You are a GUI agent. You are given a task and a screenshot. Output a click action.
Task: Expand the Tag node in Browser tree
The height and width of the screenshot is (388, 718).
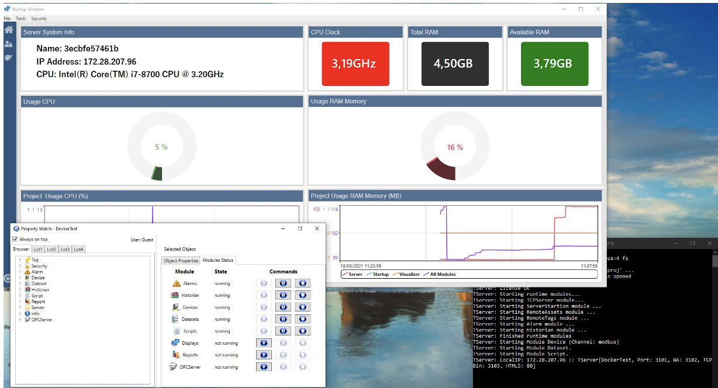click(x=20, y=260)
